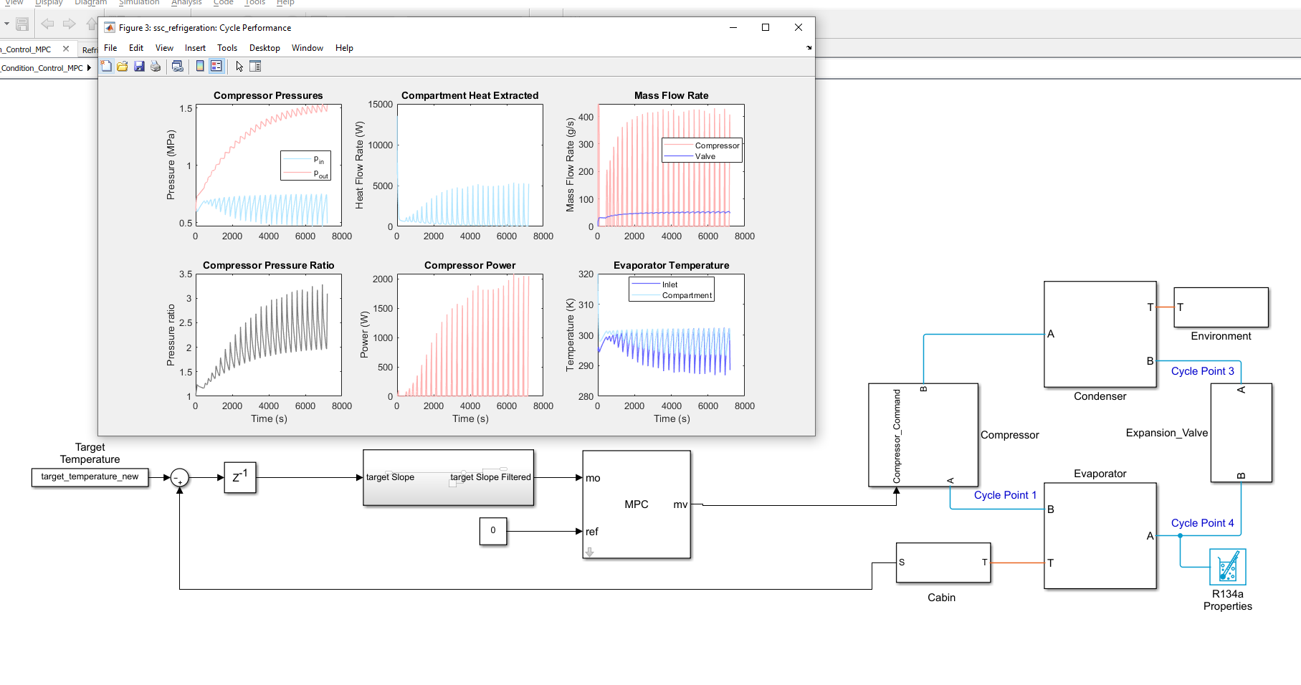1301x685 pixels.
Task: Expand the MPC block's lower arrow
Action: tap(589, 552)
